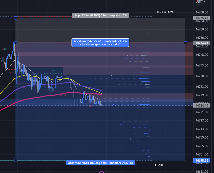Click the 16701.00 price axis label
The height and width of the screenshot is (173, 214).
tap(202, 154)
